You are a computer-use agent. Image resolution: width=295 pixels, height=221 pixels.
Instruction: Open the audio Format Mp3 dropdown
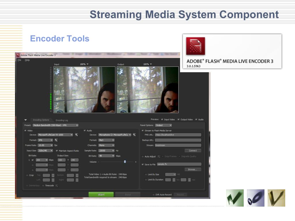[106, 140]
